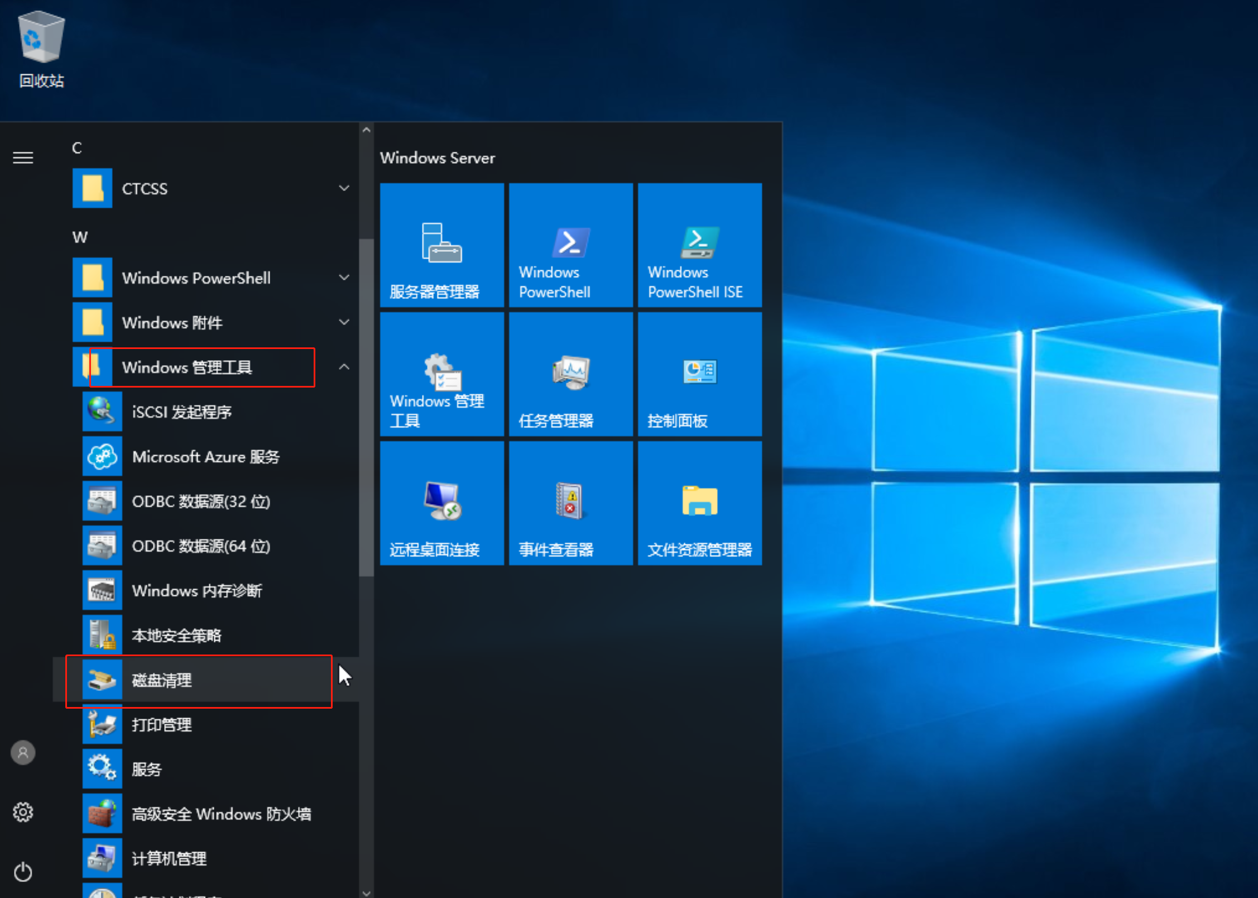Expand CTCSS folder chevron

344,188
